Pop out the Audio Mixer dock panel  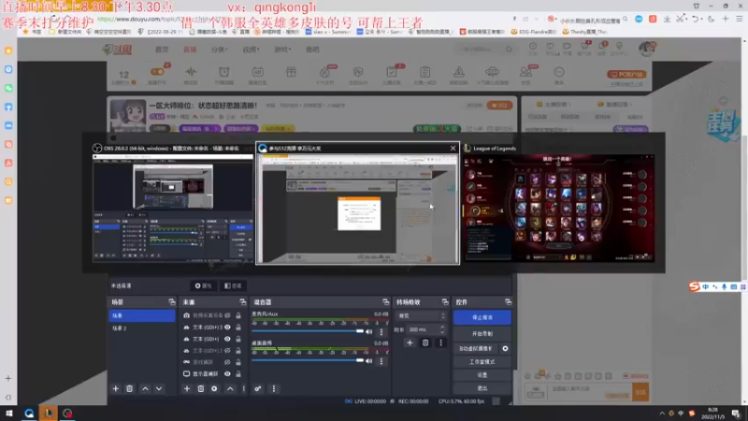click(x=385, y=301)
